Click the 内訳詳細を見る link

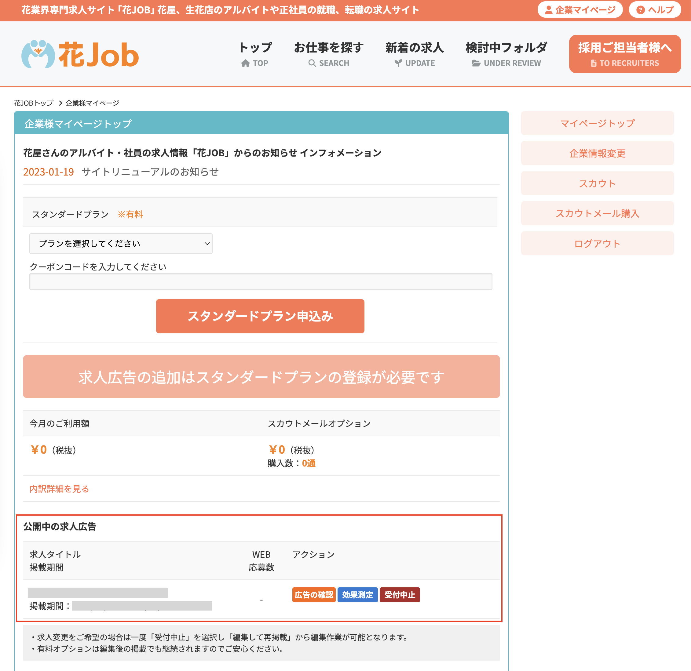click(59, 488)
